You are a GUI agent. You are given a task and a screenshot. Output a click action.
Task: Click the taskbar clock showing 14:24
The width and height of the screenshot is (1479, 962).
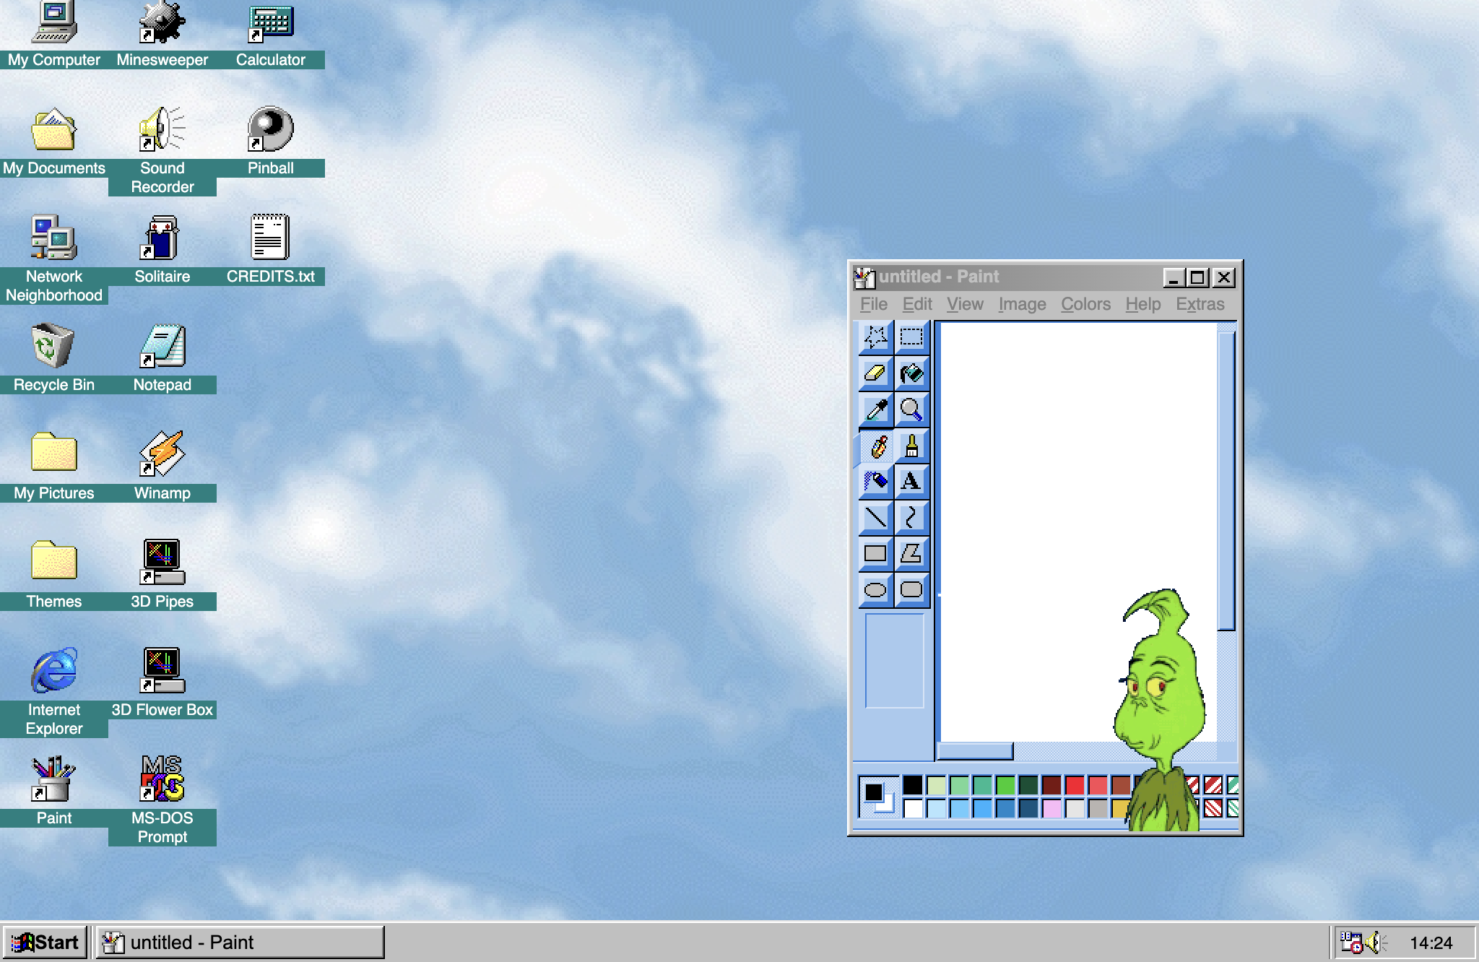(x=1431, y=943)
